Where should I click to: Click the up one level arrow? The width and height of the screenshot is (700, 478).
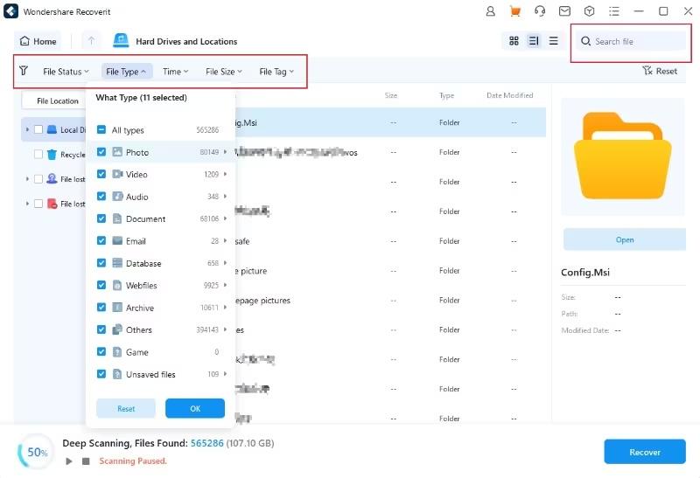point(91,41)
